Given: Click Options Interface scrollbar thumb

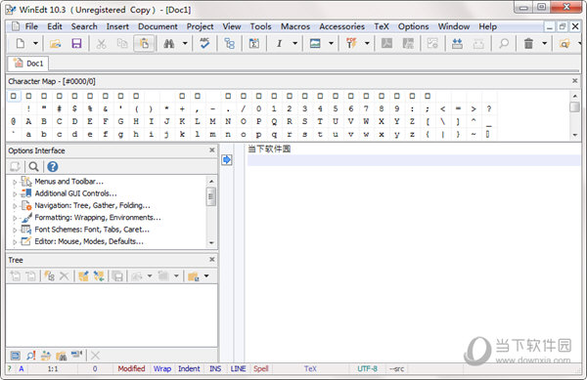Looking at the screenshot, I should coord(211,196).
